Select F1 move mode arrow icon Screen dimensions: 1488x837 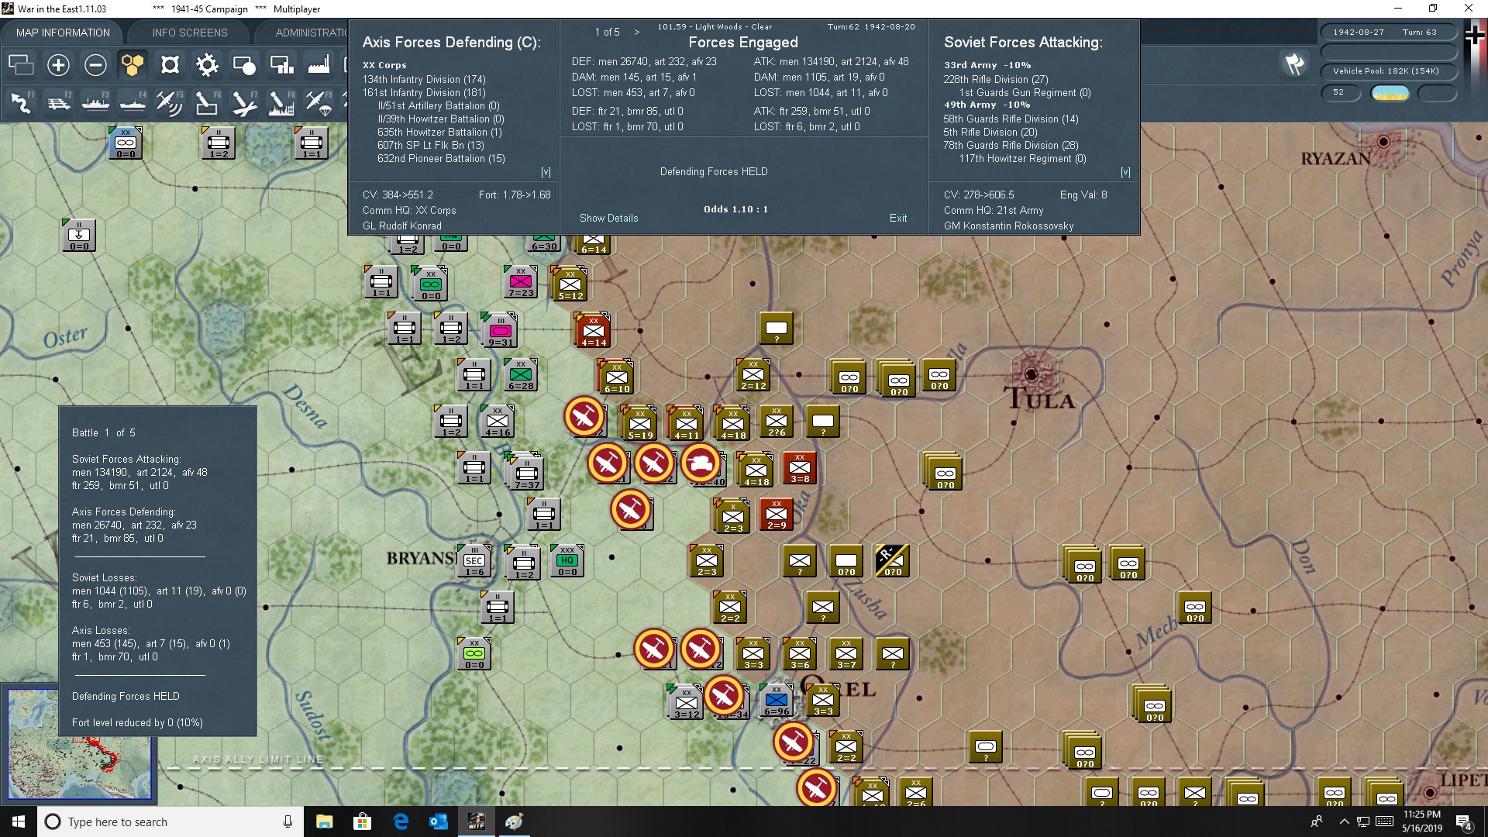[x=21, y=102]
